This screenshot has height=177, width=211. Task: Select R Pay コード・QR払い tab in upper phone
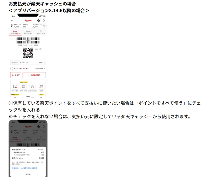(x=15, y=32)
